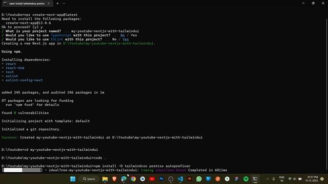Open WhatsApp from the taskbar
This screenshot has width=328, height=184.
[199, 179]
